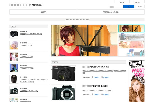Open the XF18-135mmF3.5-5.6 R LM OIS WR sidebar link
Screen dimensions: 154x102
34,80
